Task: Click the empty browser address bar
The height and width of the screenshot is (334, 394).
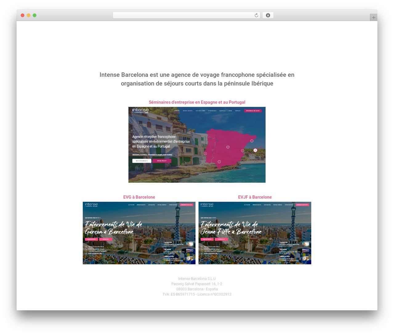Action: tap(186, 15)
